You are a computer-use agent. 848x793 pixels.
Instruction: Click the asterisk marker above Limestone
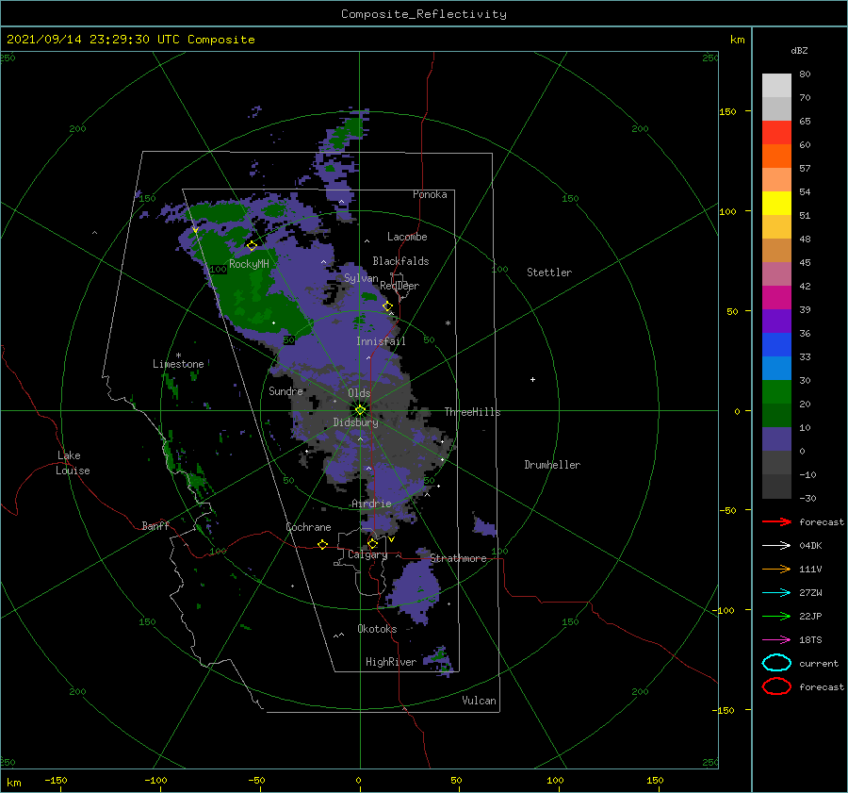178,355
